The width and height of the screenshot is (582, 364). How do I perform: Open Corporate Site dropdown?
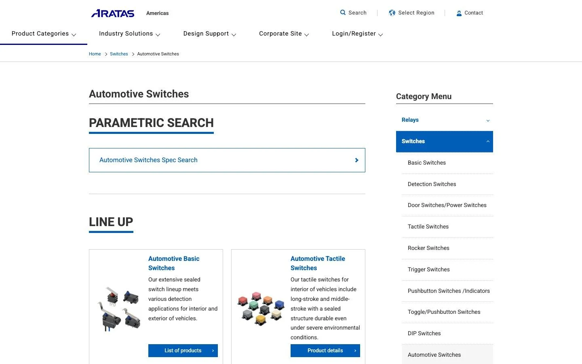click(x=284, y=34)
